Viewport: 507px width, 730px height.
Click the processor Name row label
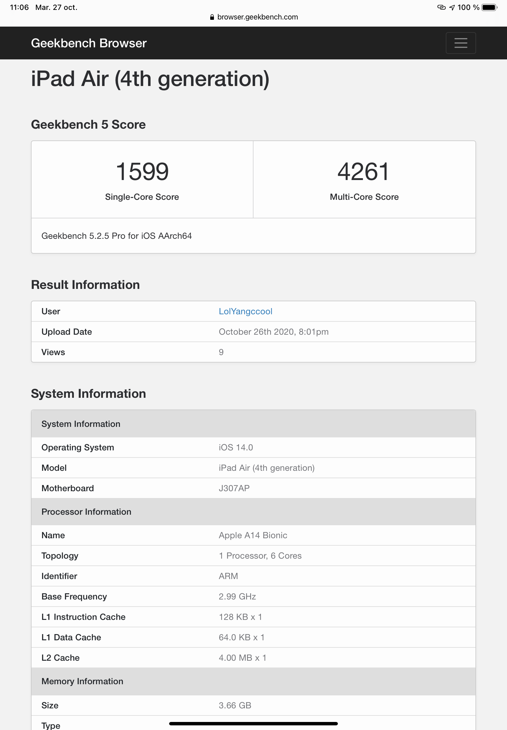[x=53, y=535]
